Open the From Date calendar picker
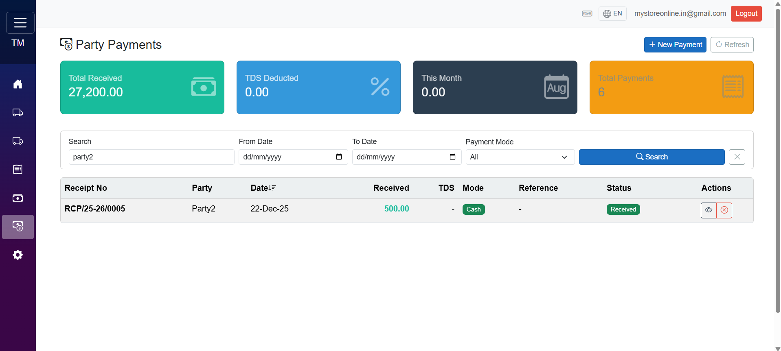 (339, 157)
